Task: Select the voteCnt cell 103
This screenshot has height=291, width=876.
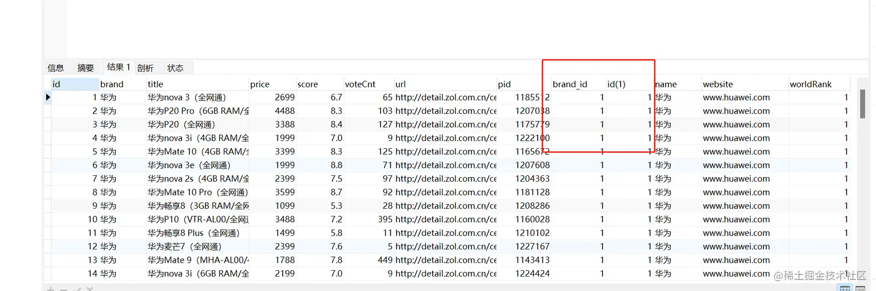Action: click(x=368, y=111)
